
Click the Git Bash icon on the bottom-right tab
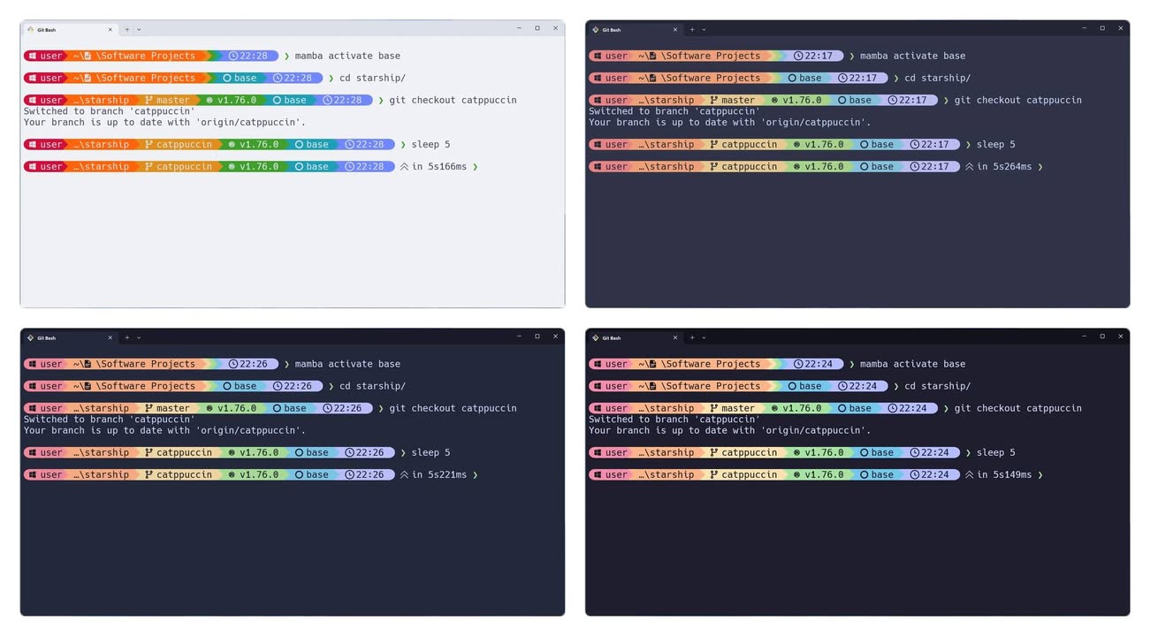pyautogui.click(x=598, y=337)
